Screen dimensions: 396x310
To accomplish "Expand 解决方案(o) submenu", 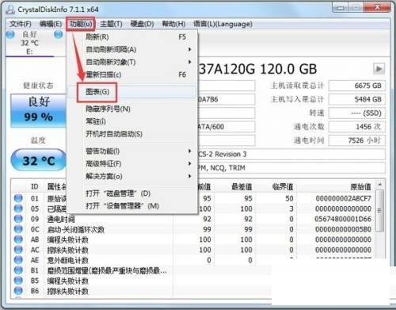I will (132, 176).
